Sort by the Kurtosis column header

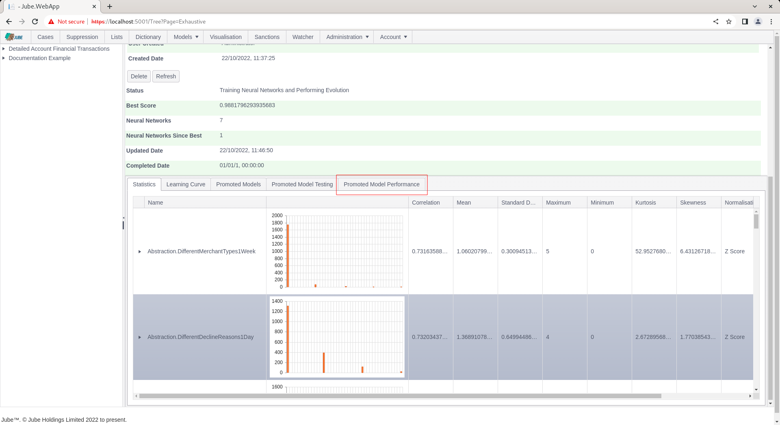tap(654, 203)
